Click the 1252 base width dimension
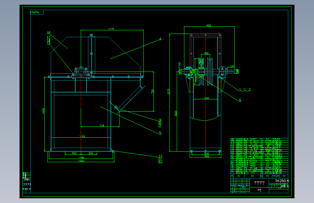314x203 pixels. (x=81, y=161)
